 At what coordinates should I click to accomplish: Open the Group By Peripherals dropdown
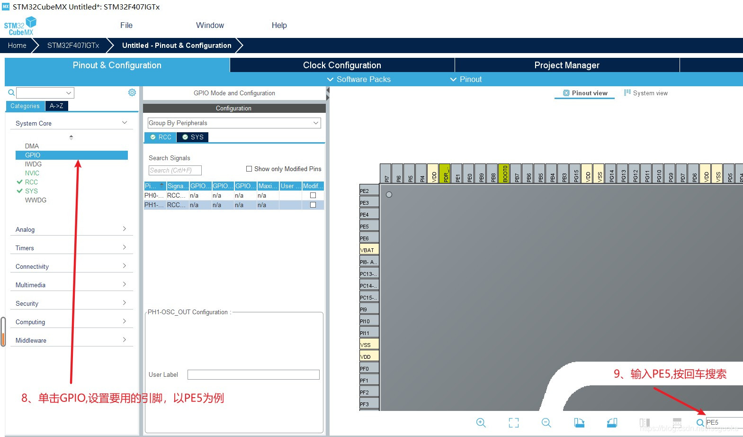[234, 123]
